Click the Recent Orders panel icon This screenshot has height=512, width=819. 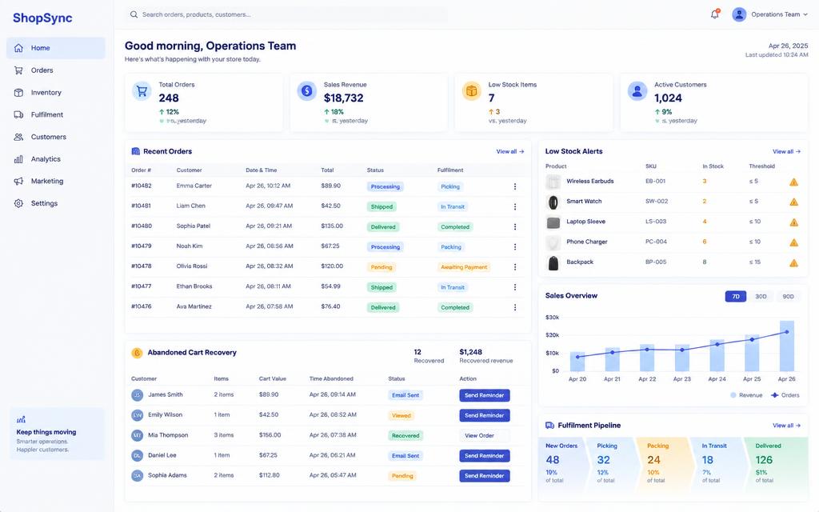136,151
